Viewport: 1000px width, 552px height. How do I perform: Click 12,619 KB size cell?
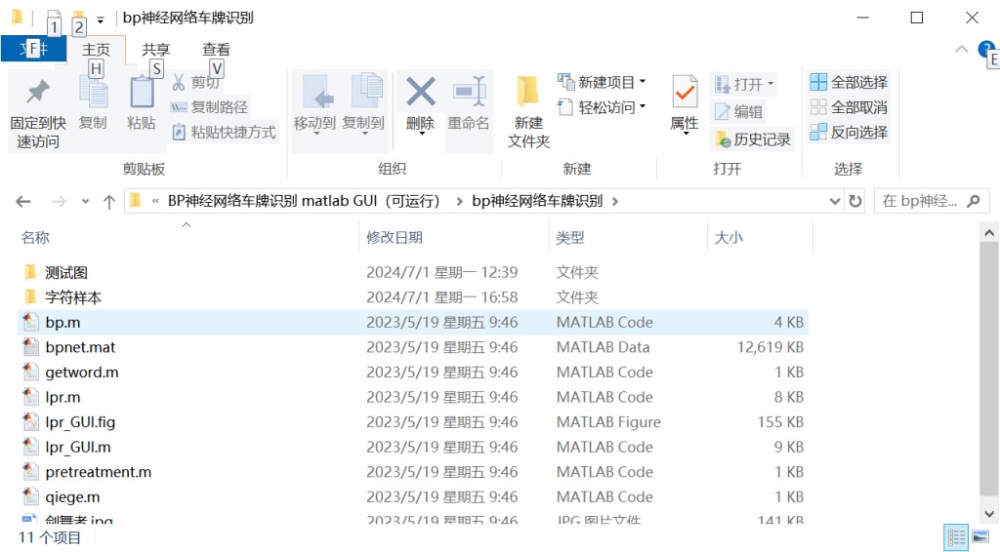click(771, 347)
